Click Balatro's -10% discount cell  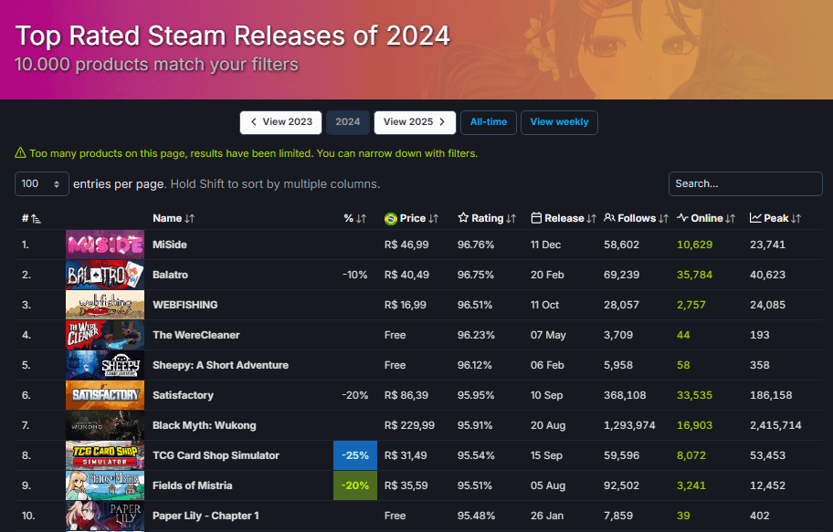point(355,275)
